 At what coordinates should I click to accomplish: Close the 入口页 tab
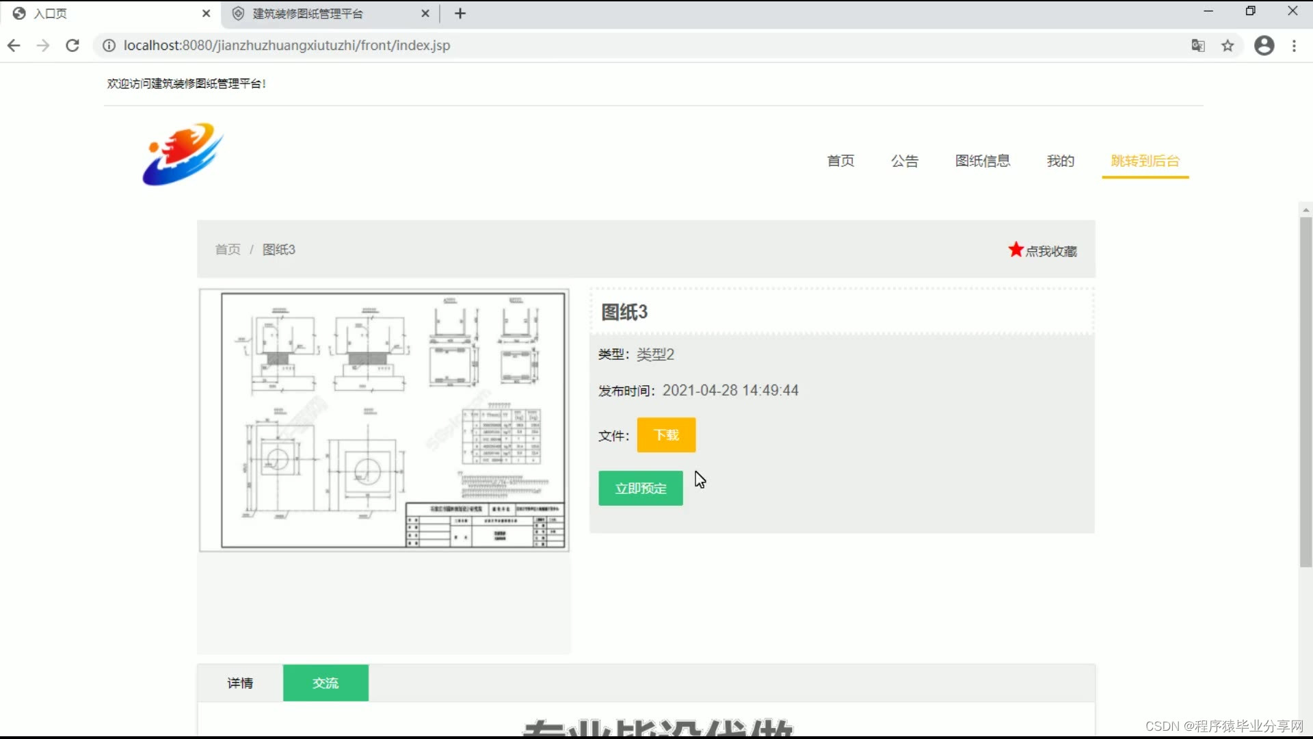pos(207,14)
